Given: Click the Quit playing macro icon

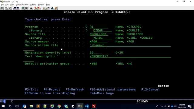Looking at the screenshot, I should tap(48, 8).
